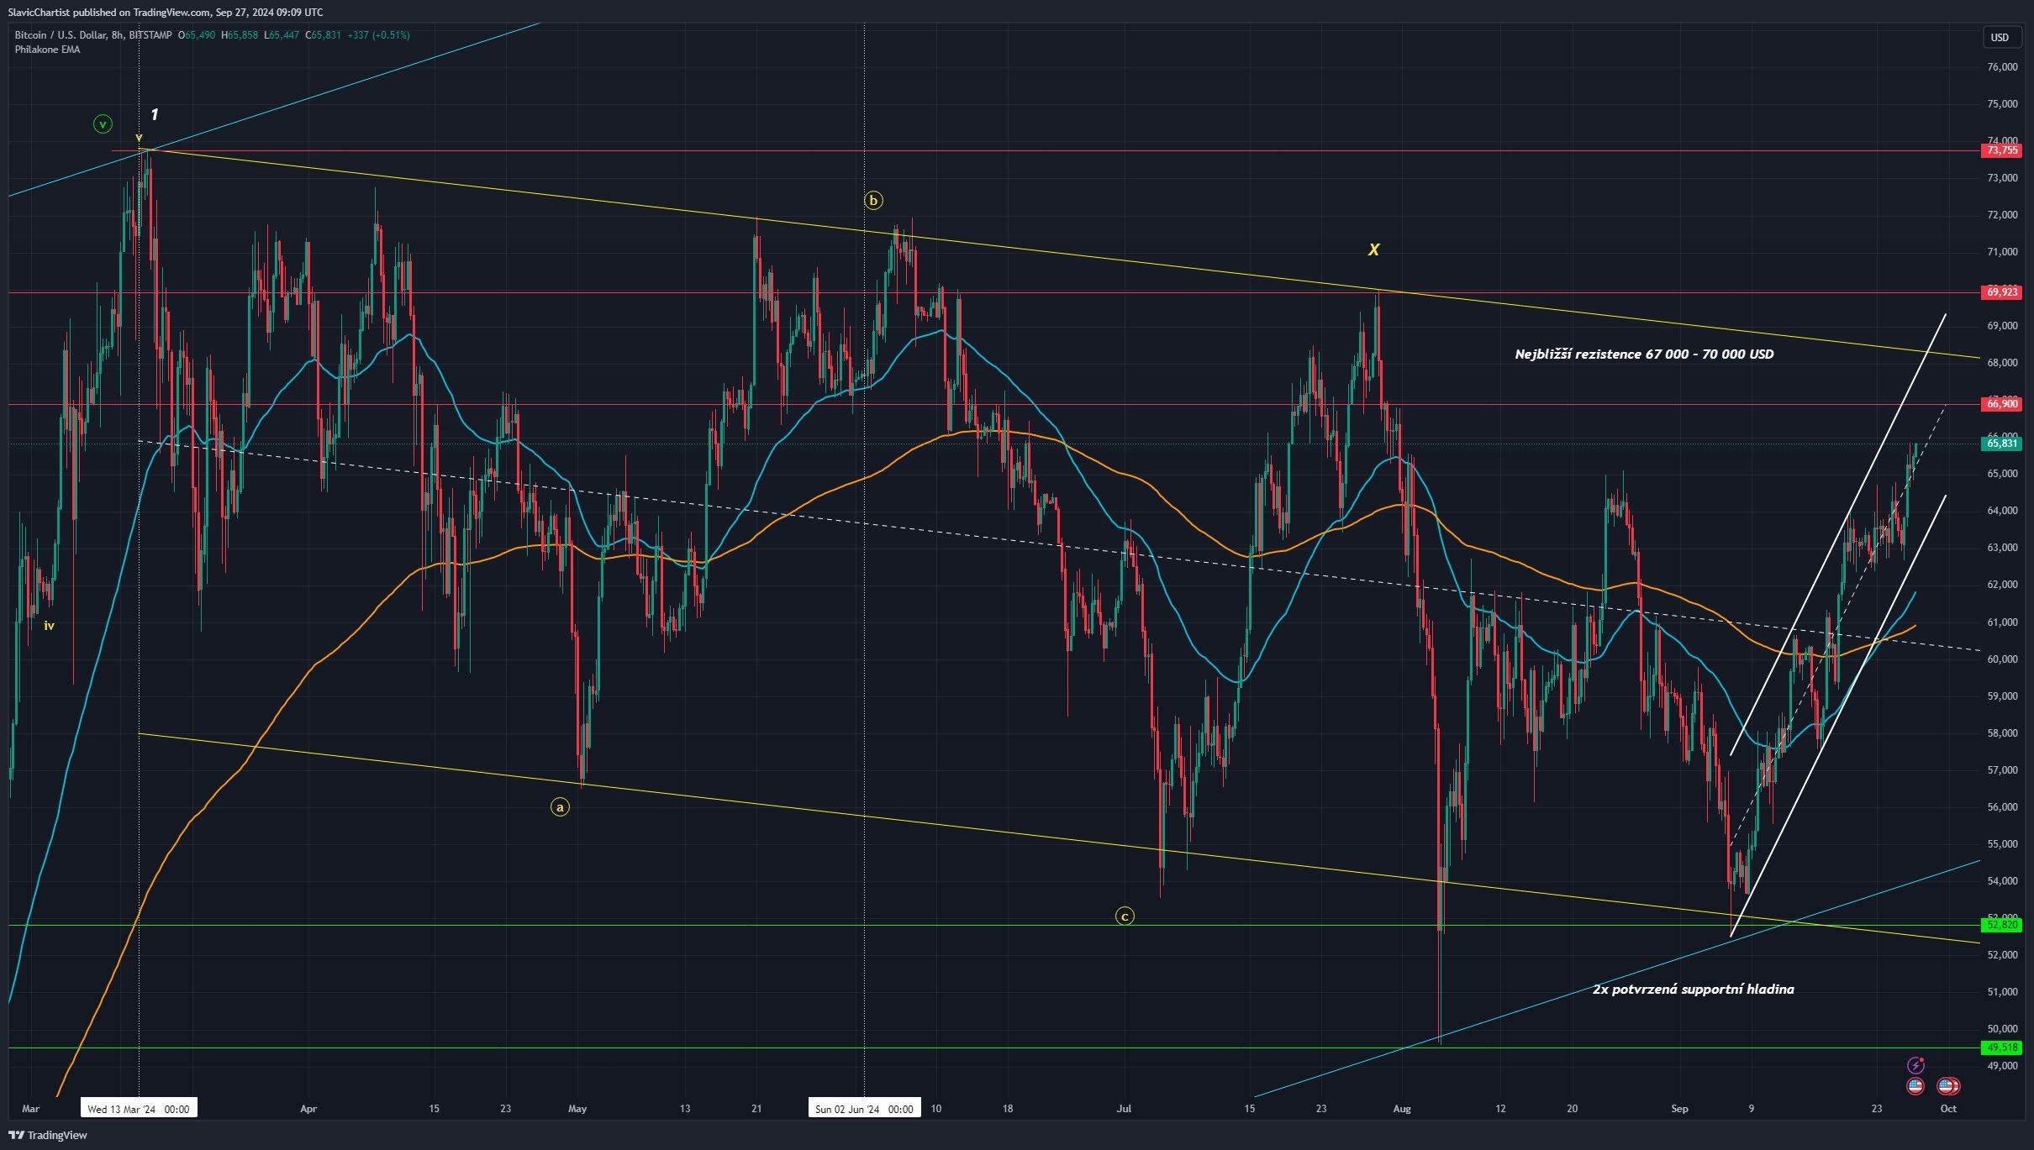Click the 'Wed 13 Mar '24 00:00' date marker
The height and width of the screenshot is (1150, 2034).
pyautogui.click(x=139, y=1109)
